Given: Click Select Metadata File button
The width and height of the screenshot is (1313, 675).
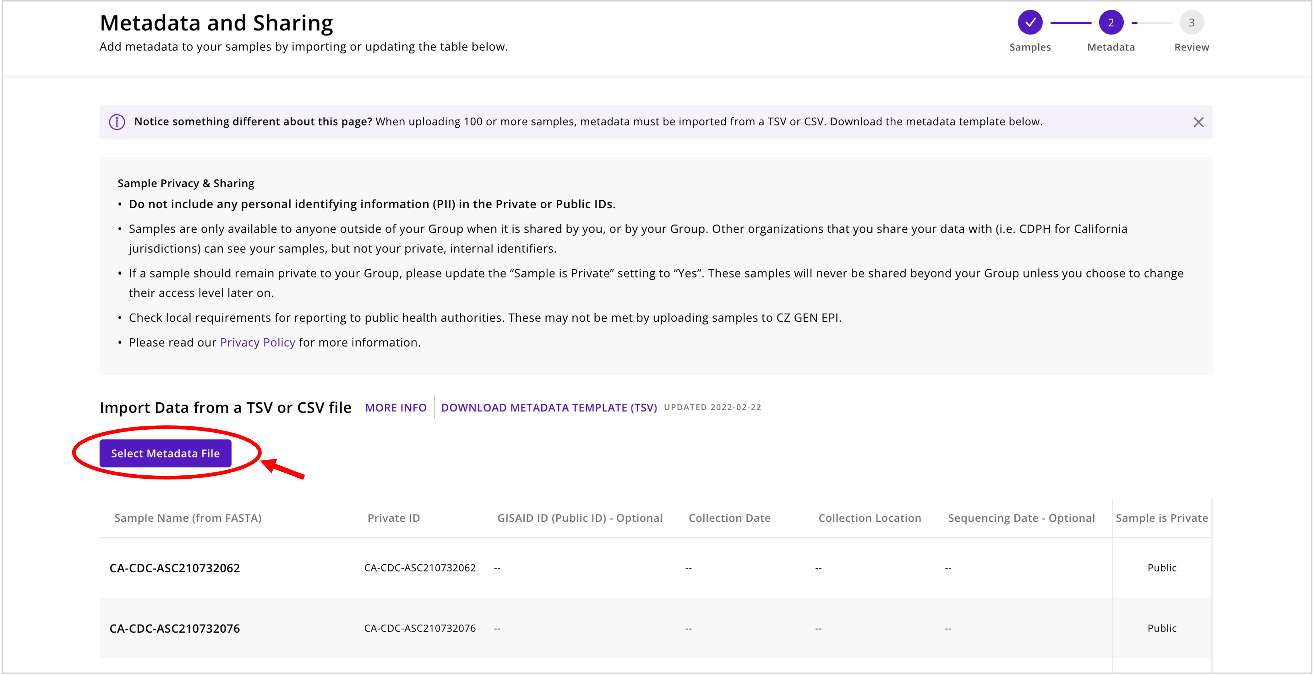Looking at the screenshot, I should point(165,453).
